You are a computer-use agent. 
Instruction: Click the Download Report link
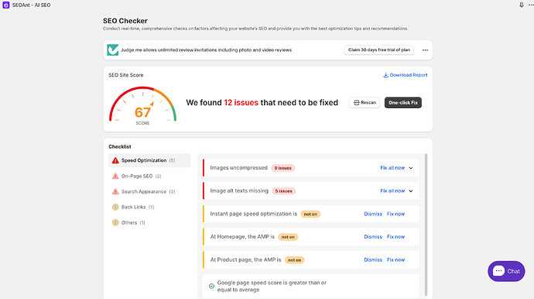tap(406, 75)
